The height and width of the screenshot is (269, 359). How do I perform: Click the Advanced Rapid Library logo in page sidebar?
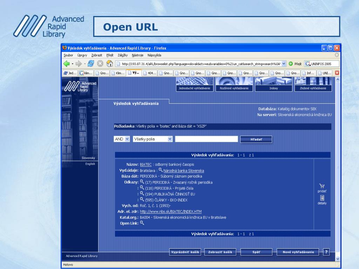click(80, 87)
